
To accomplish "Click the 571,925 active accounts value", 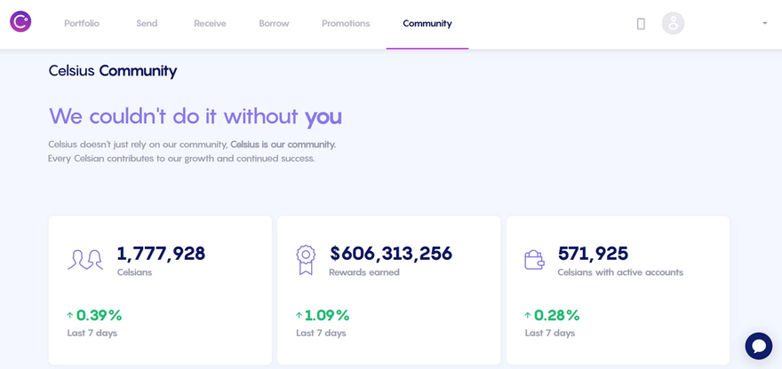I will [593, 254].
